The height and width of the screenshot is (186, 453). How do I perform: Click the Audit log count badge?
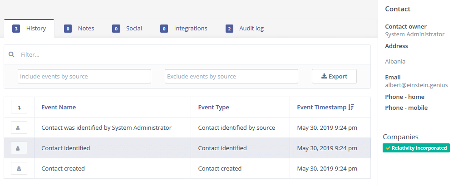click(229, 29)
